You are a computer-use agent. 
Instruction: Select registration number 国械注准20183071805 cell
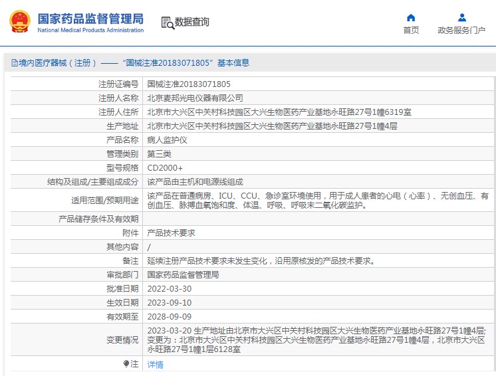click(x=189, y=84)
